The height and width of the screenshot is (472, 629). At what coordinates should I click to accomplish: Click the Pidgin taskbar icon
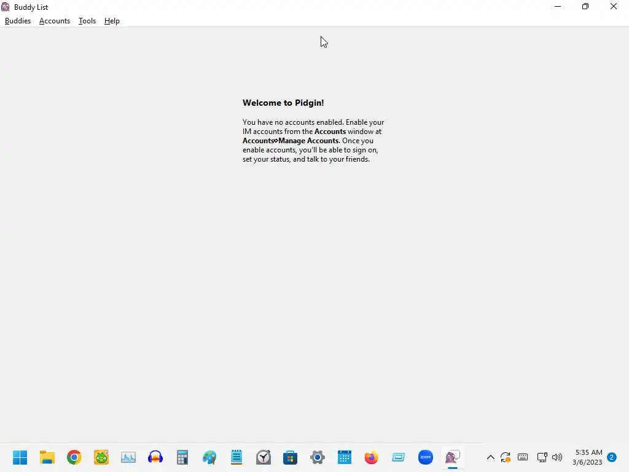tap(453, 457)
